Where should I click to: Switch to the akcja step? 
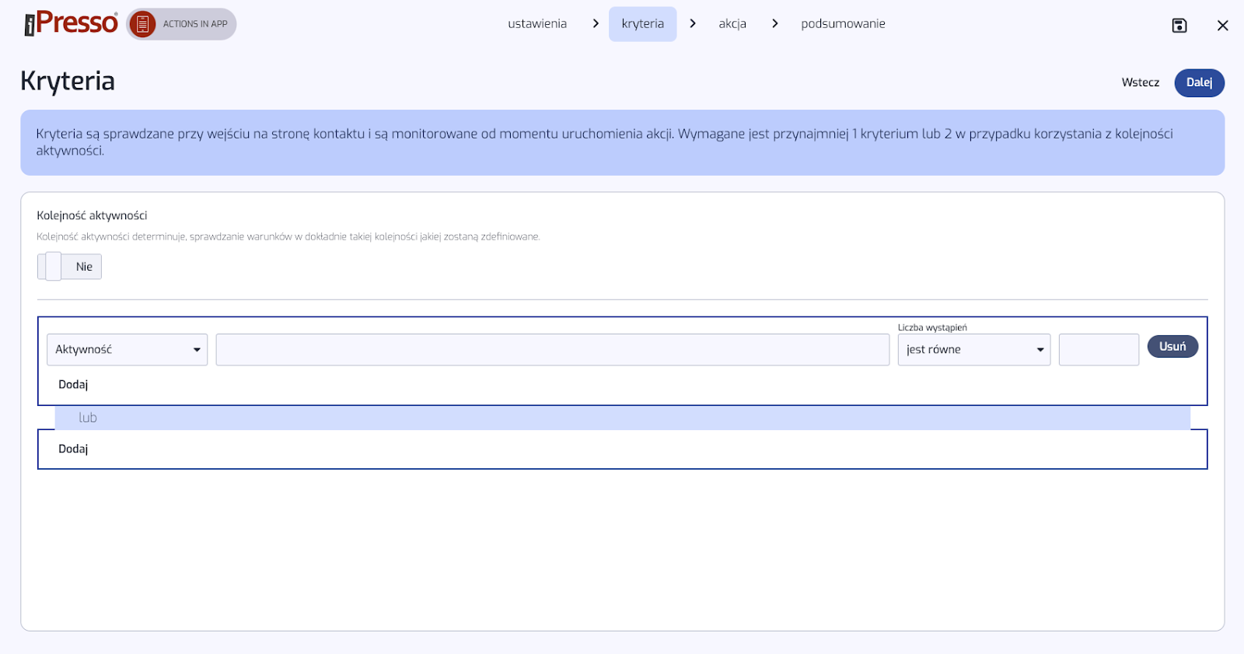[732, 23]
